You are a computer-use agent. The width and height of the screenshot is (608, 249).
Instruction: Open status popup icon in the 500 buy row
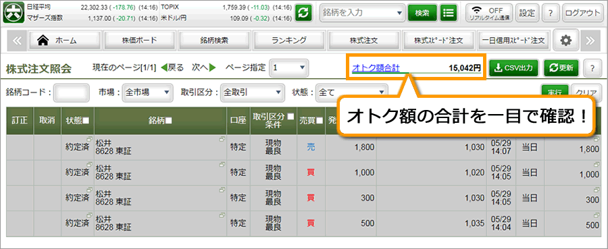(x=89, y=215)
